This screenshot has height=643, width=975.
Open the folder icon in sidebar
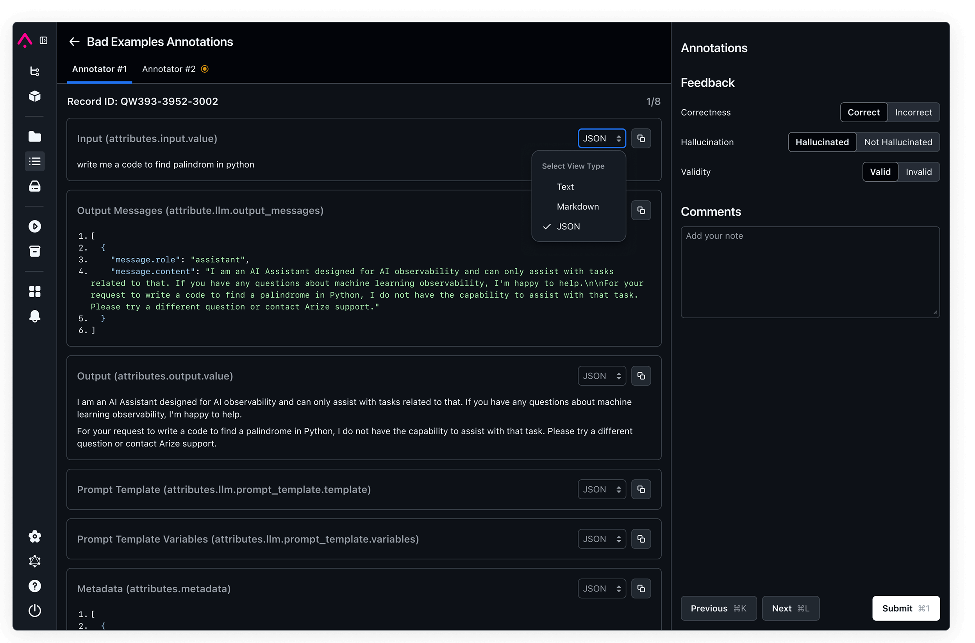35,137
